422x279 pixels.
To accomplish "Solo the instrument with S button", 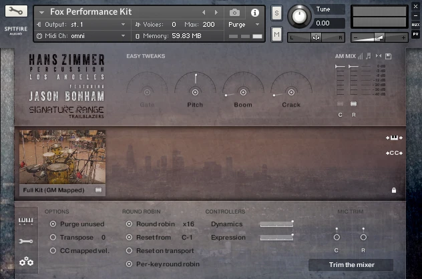I will 276,14.
